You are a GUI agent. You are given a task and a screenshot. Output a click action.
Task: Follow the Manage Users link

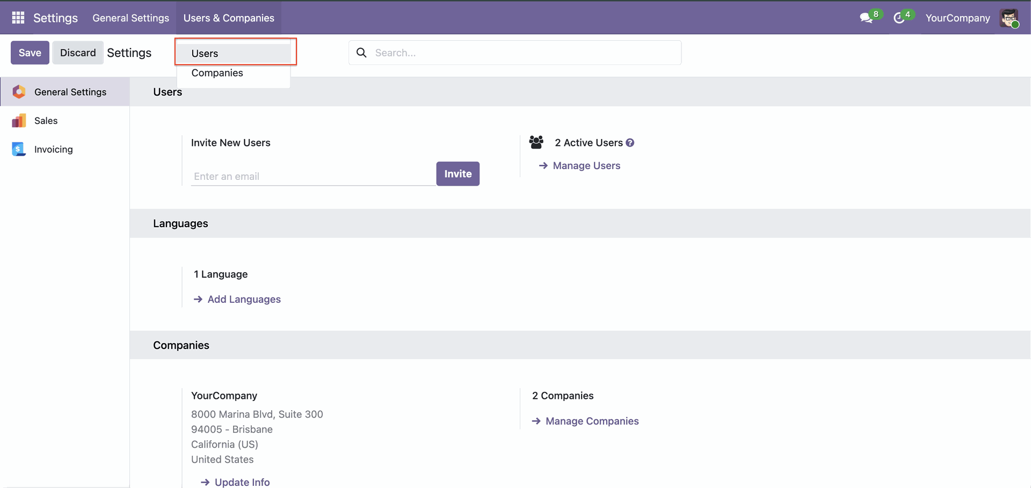[586, 166]
